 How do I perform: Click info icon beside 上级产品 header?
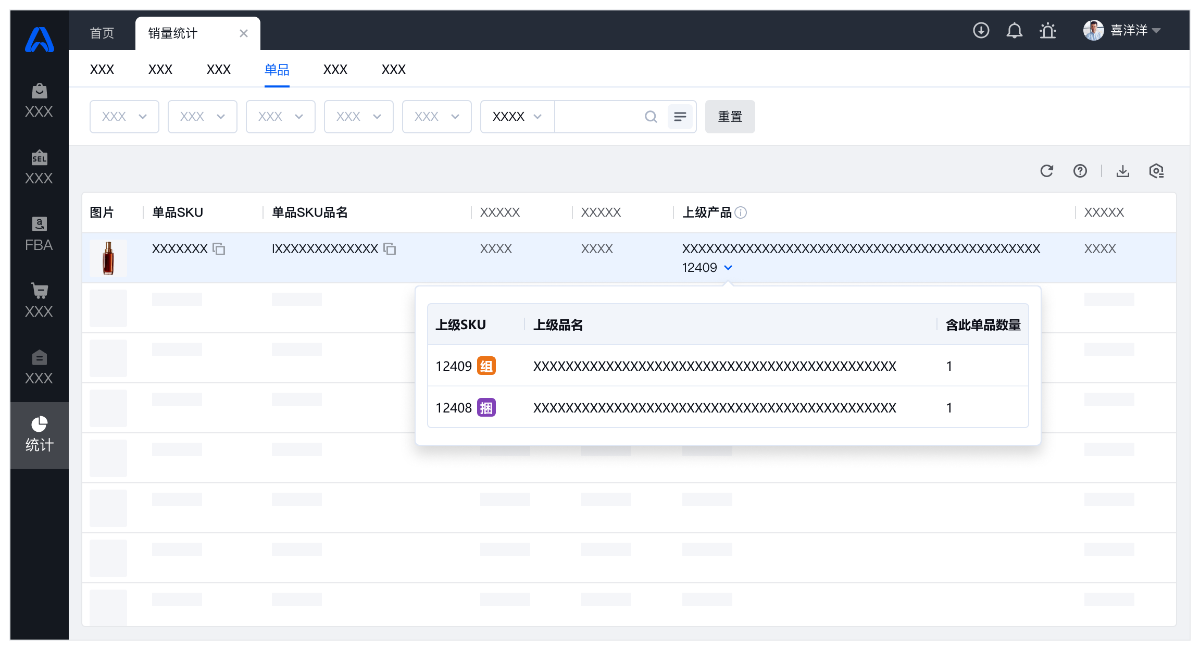(x=741, y=213)
